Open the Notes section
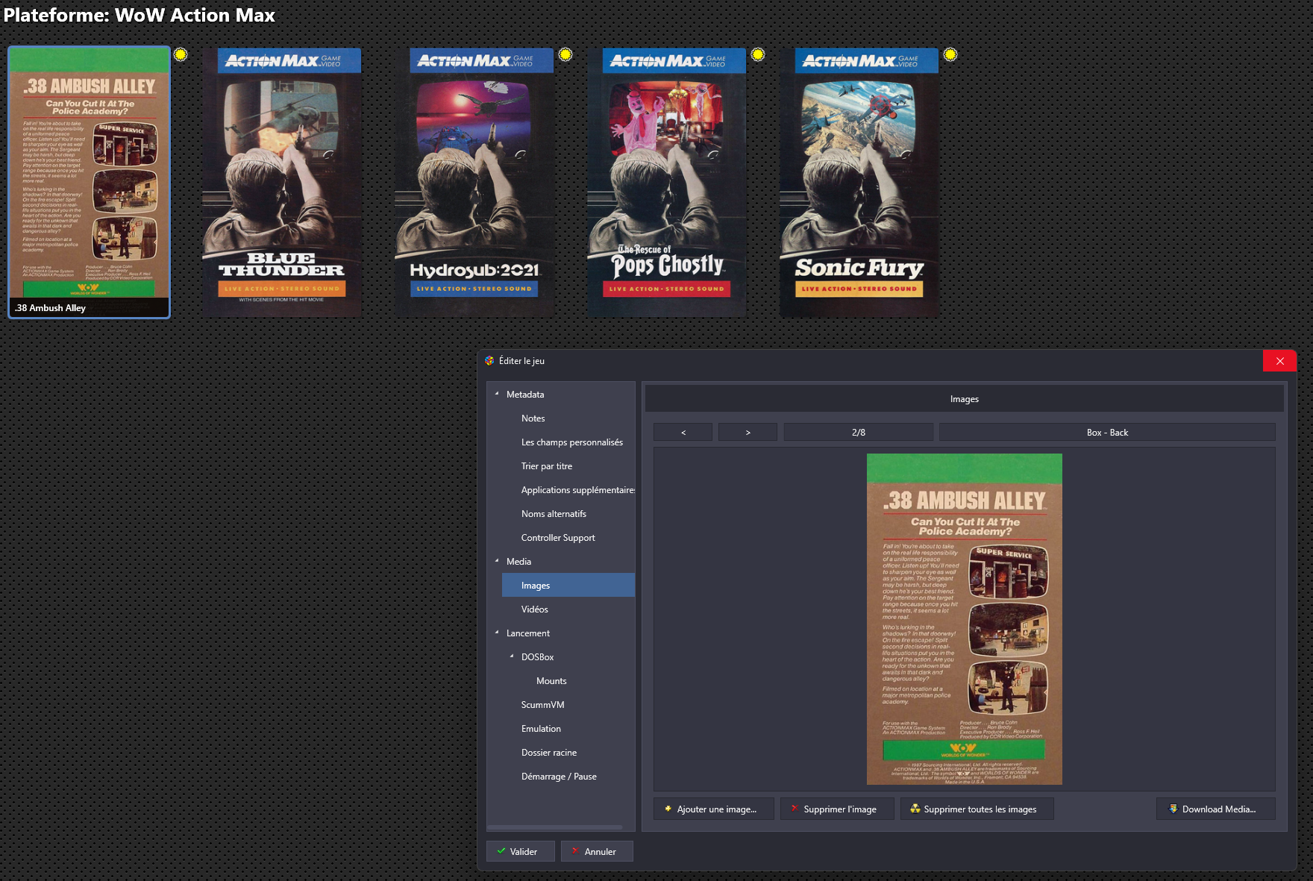Image resolution: width=1313 pixels, height=881 pixels. (533, 418)
